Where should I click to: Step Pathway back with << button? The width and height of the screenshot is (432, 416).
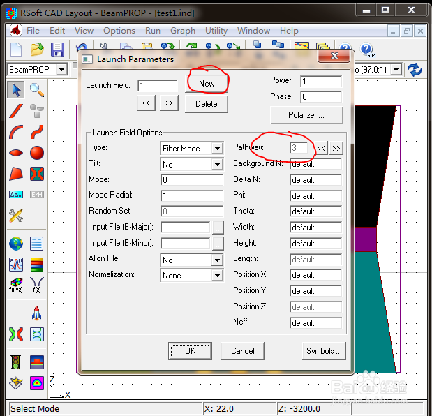(321, 148)
